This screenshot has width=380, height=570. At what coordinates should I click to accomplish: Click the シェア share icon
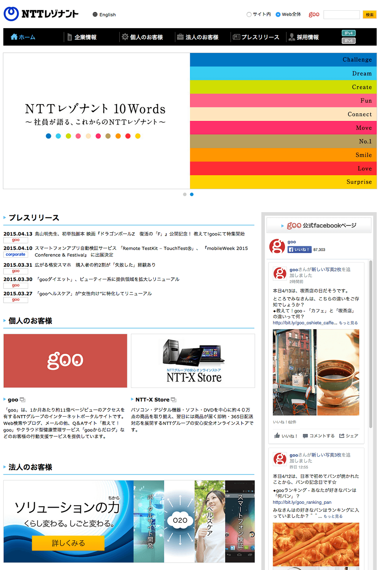[x=342, y=436]
